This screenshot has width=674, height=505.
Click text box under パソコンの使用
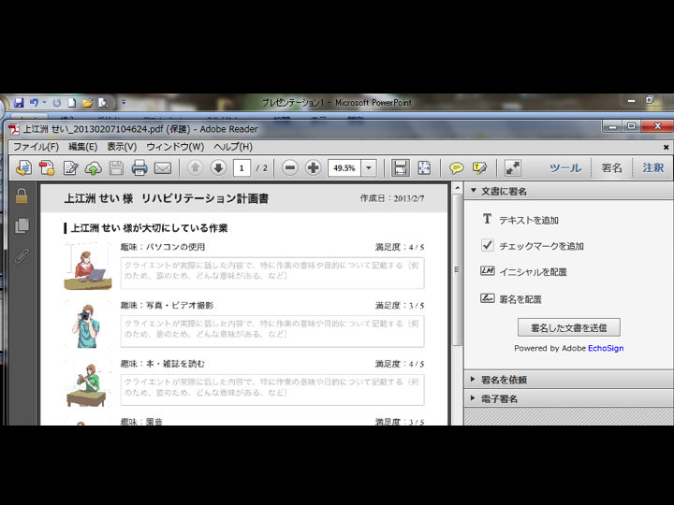click(272, 273)
